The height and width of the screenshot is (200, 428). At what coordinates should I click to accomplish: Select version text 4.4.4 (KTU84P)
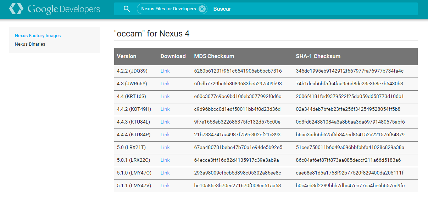click(x=134, y=135)
